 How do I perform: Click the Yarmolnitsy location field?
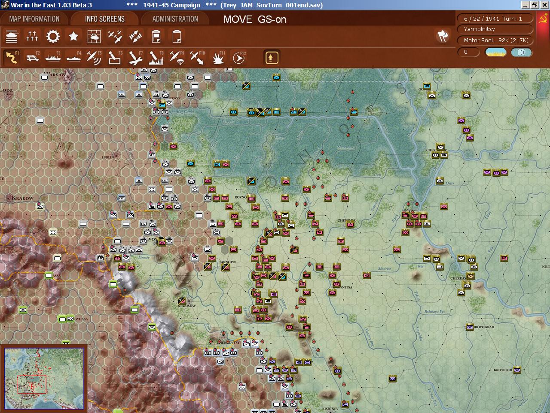495,29
